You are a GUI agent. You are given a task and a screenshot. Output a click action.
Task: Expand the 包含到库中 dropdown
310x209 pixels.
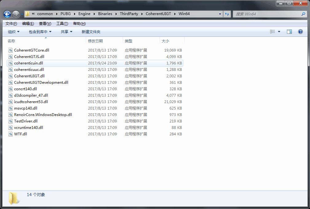(40, 32)
